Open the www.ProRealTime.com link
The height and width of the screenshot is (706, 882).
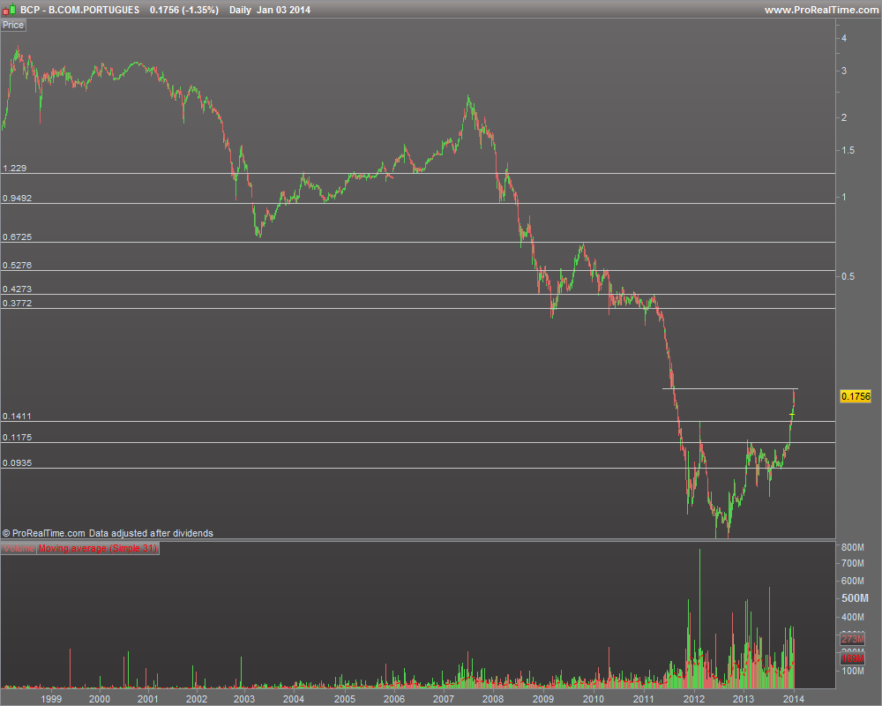(820, 10)
